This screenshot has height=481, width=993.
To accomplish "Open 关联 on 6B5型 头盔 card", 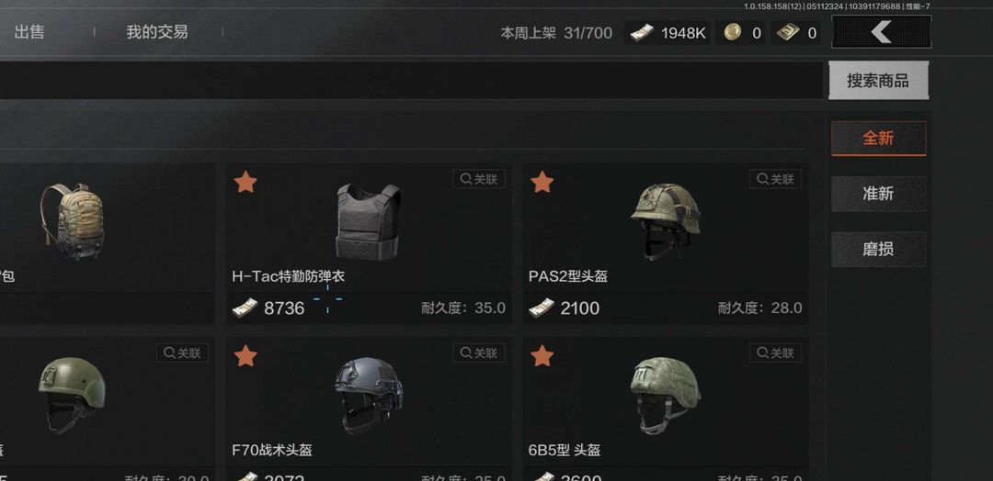I will pyautogui.click(x=775, y=352).
